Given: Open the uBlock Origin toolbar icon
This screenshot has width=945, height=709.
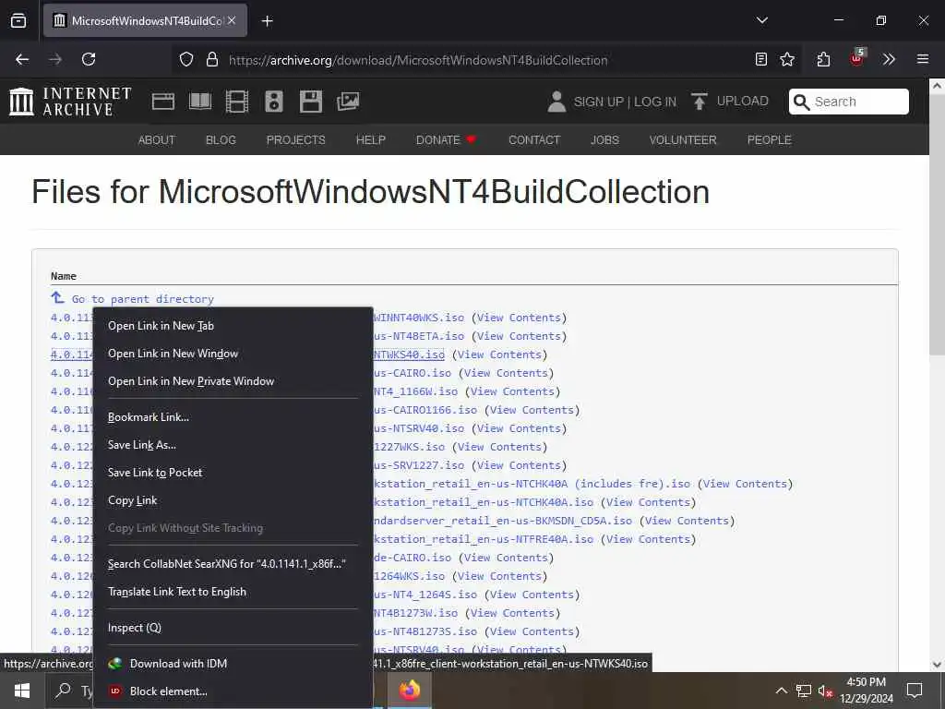Looking at the screenshot, I should [x=857, y=58].
